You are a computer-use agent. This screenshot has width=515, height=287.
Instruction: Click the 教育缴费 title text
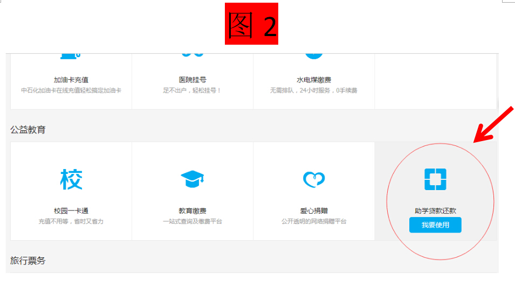point(193,211)
